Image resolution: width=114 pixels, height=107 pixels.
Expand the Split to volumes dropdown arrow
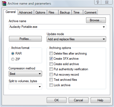40,87
